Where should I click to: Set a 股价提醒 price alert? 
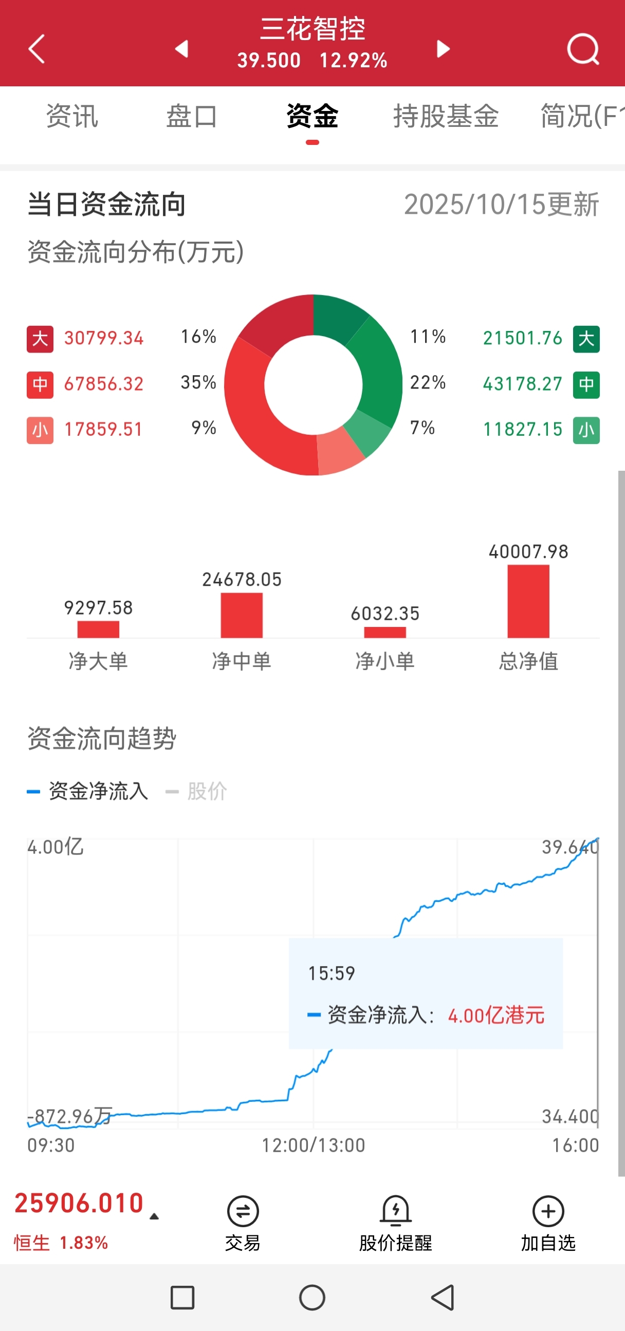point(395,1224)
